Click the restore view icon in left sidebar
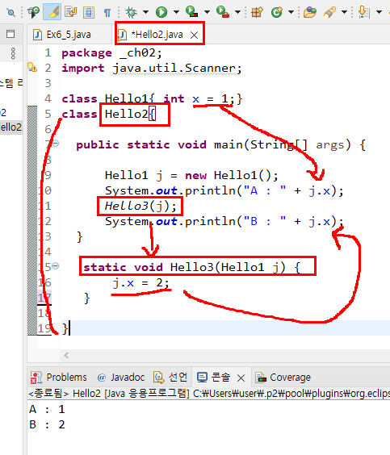Image resolution: width=390 pixels, height=455 pixels. point(10,34)
